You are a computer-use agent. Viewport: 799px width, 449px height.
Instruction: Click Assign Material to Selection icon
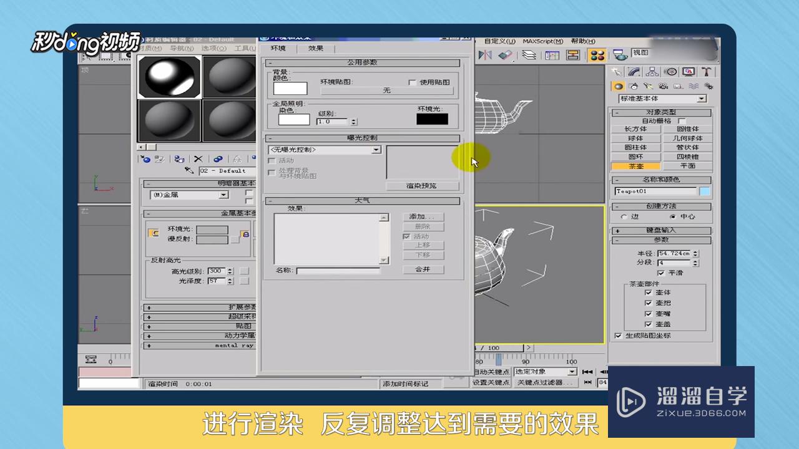tap(180, 159)
